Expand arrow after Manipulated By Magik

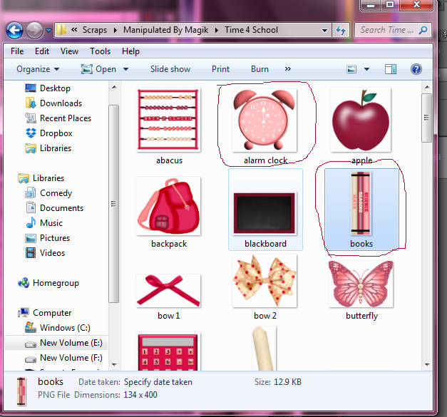tap(217, 30)
